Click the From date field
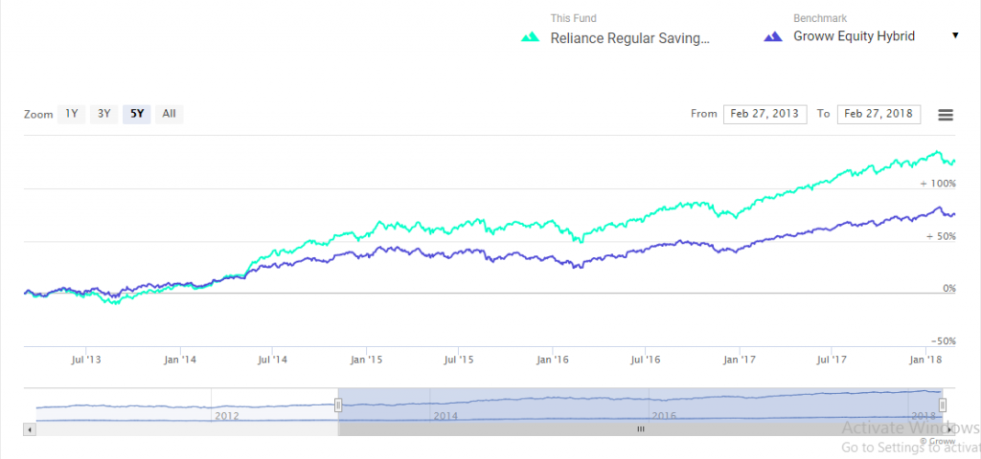 [764, 114]
